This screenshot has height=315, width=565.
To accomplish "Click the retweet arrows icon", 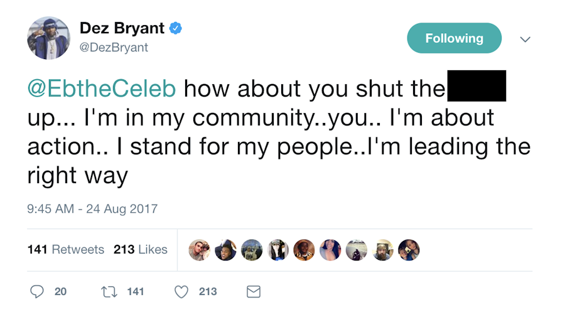I will click(107, 291).
